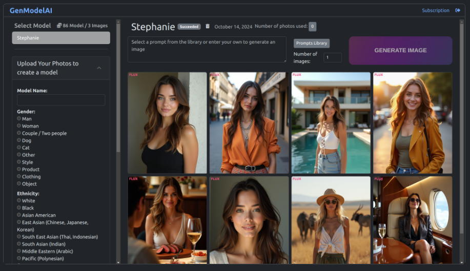The image size is (470, 271).
Task: Choose White ethnicity option
Action: [19, 200]
